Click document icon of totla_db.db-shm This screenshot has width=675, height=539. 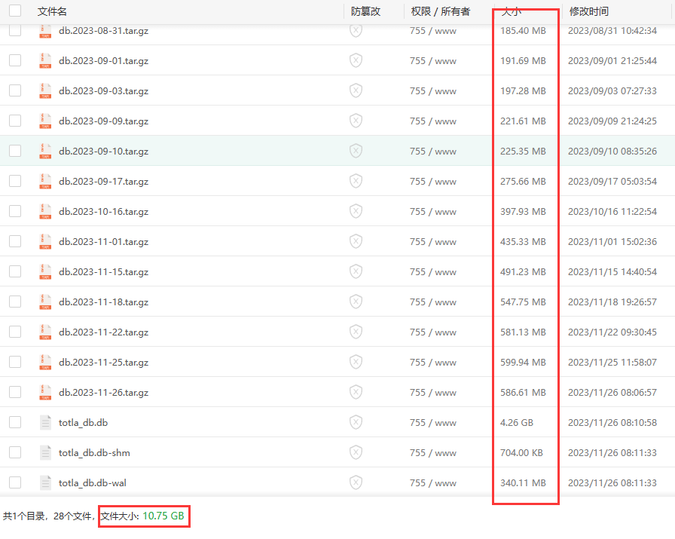[45, 452]
